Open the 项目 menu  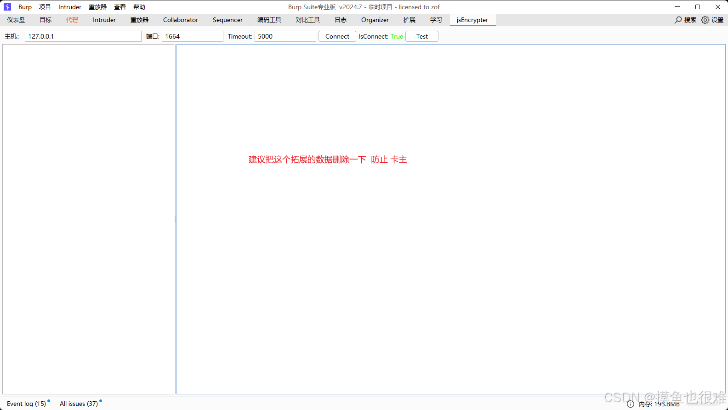(x=45, y=7)
